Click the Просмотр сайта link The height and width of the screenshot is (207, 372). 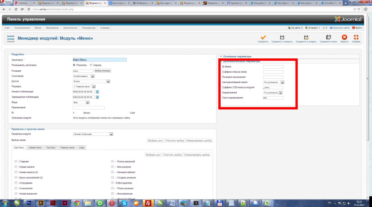tap(341, 28)
